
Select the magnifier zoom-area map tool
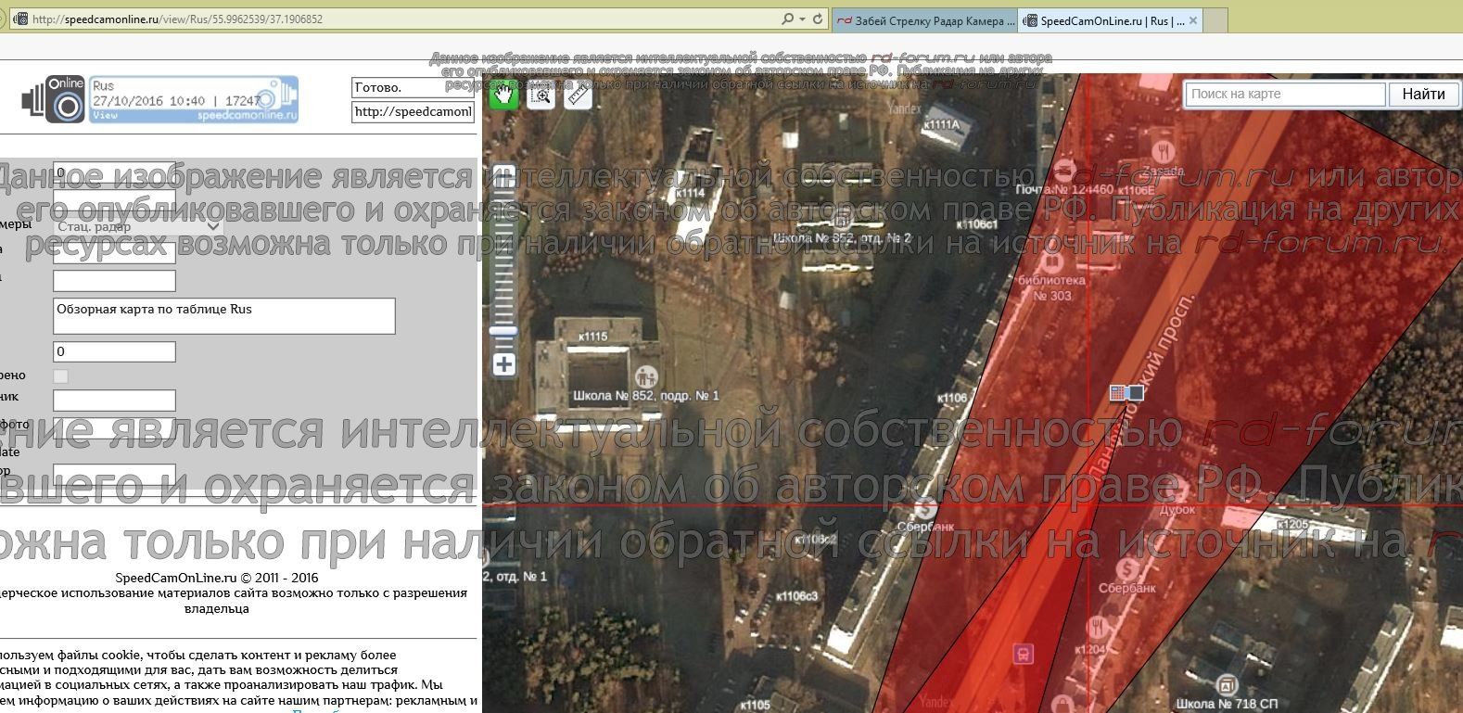[541, 95]
